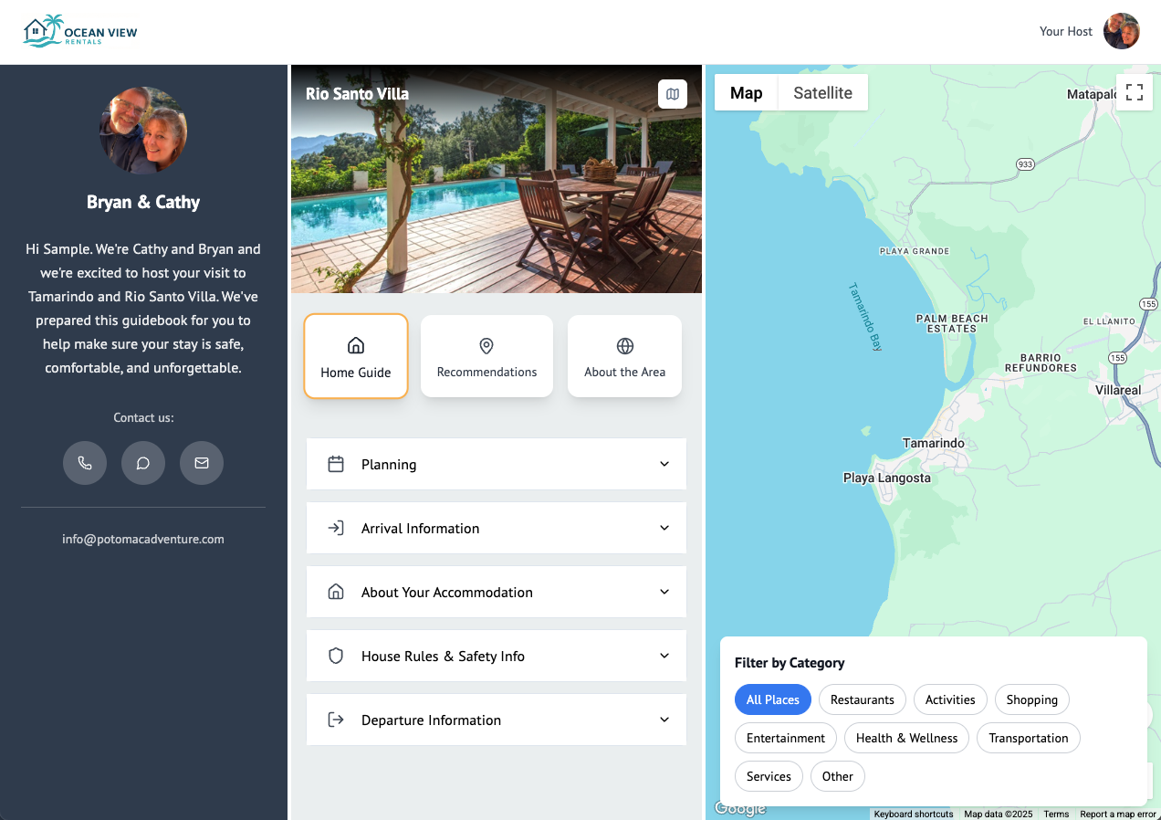Image resolution: width=1161 pixels, height=820 pixels.
Task: Click the shield icon beside House Rules
Action: [336, 656]
